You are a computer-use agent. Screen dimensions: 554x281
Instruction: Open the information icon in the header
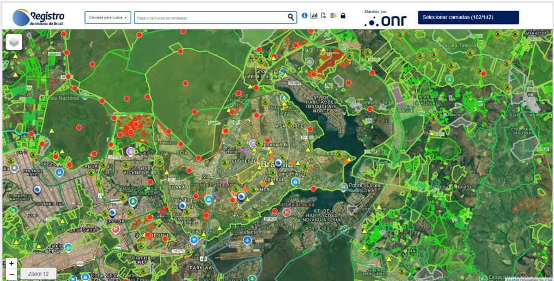click(305, 16)
